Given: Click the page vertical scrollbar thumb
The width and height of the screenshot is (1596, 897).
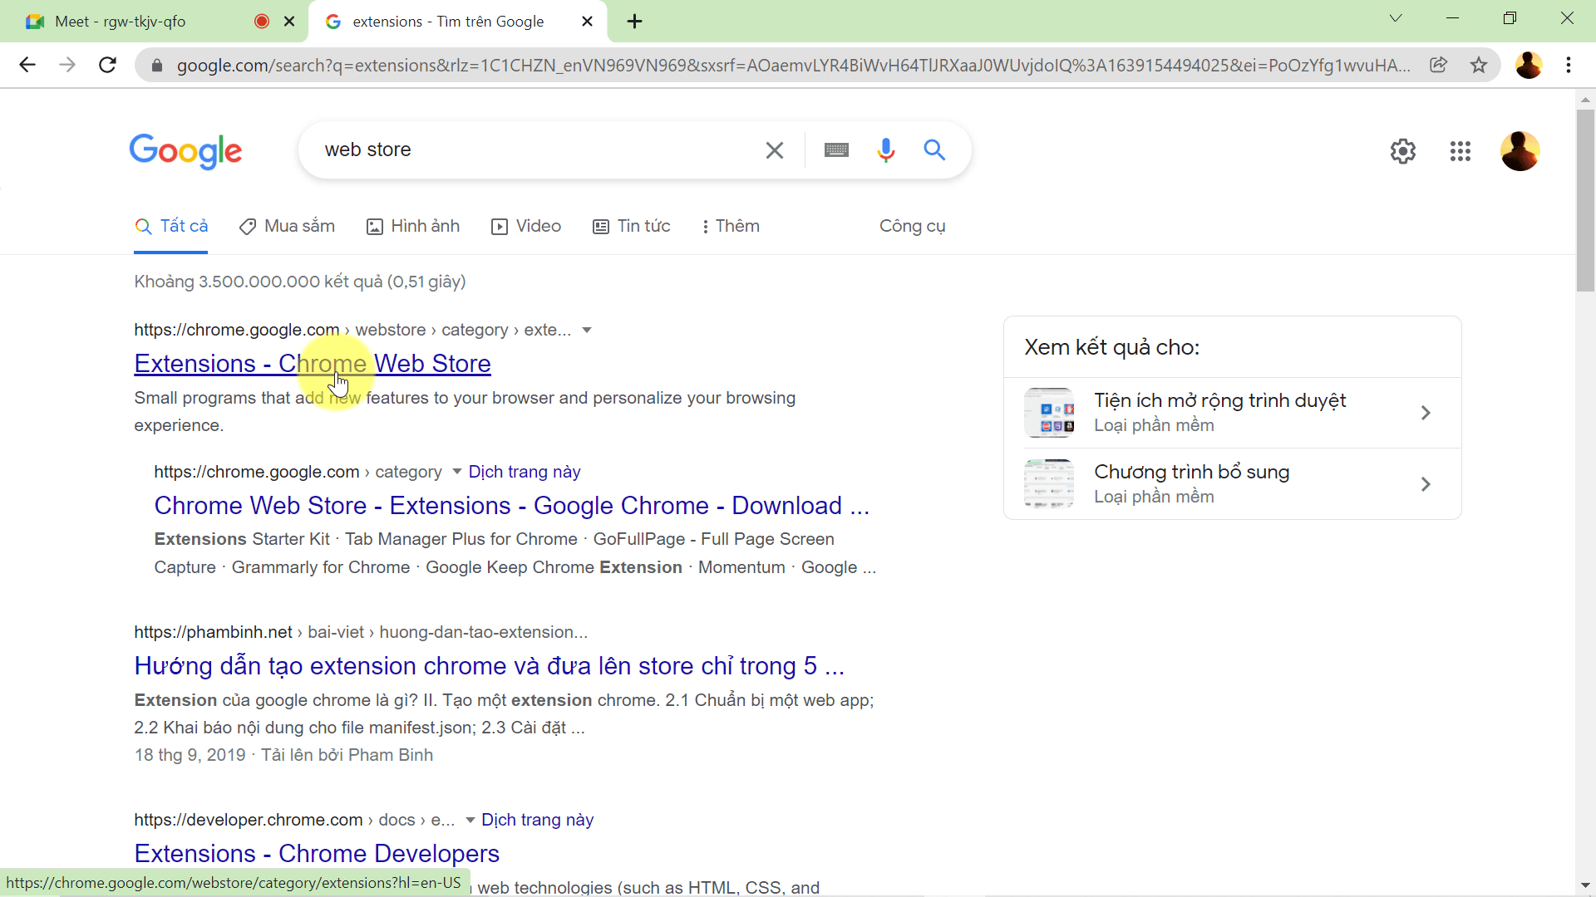Looking at the screenshot, I should [x=1585, y=199].
